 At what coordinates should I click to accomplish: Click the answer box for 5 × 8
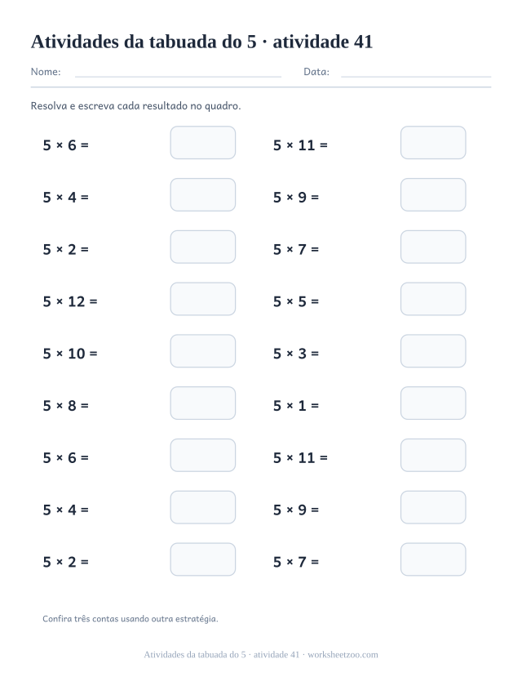click(x=202, y=403)
